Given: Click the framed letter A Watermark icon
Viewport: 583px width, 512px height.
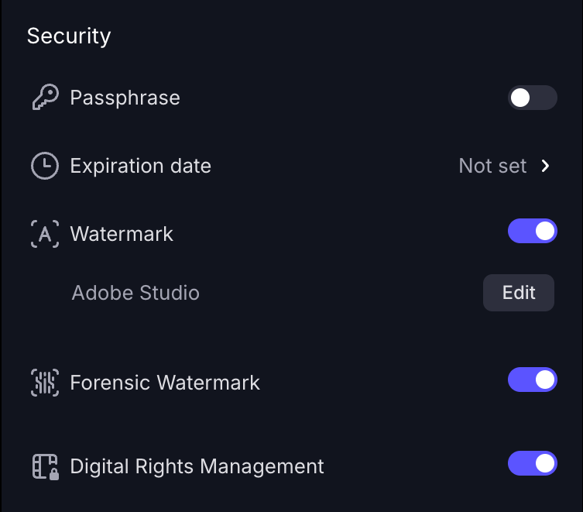Looking at the screenshot, I should (x=44, y=234).
